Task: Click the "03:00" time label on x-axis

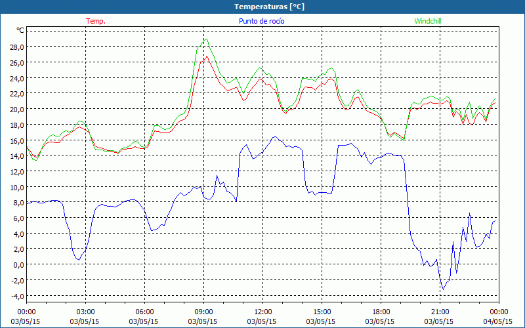Action: tap(86, 312)
